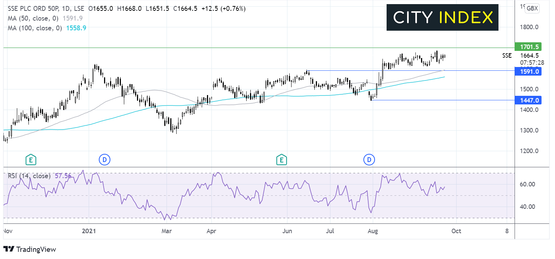Open settings for the RSI (14, close) indicator
The image size is (555, 259).
pos(30,175)
